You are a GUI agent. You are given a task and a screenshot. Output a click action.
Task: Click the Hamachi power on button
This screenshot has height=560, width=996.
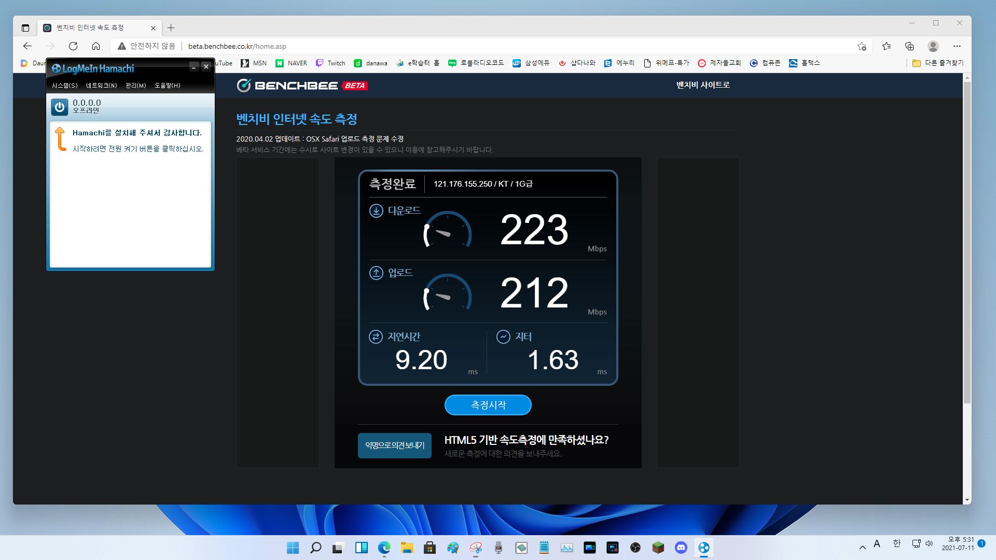[x=60, y=107]
